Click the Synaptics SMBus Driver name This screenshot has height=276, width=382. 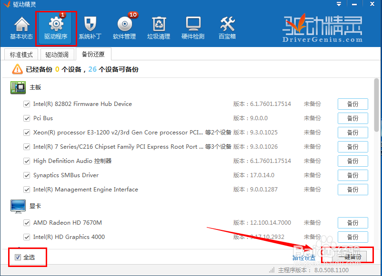(x=66, y=175)
